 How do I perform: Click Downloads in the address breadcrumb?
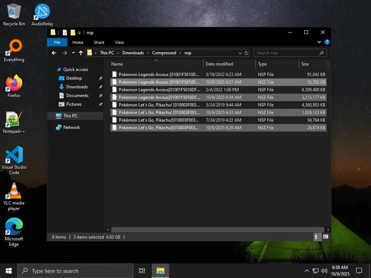tap(133, 53)
